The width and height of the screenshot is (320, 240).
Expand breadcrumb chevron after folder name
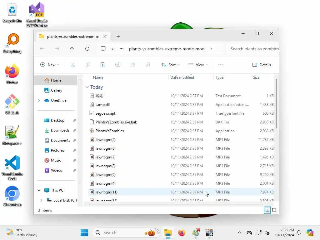click(x=211, y=49)
